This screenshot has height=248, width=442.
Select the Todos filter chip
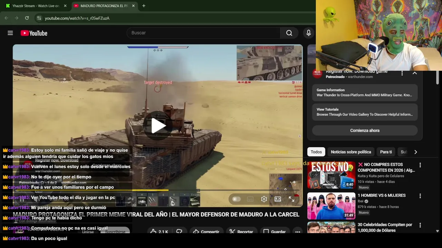pos(316,152)
